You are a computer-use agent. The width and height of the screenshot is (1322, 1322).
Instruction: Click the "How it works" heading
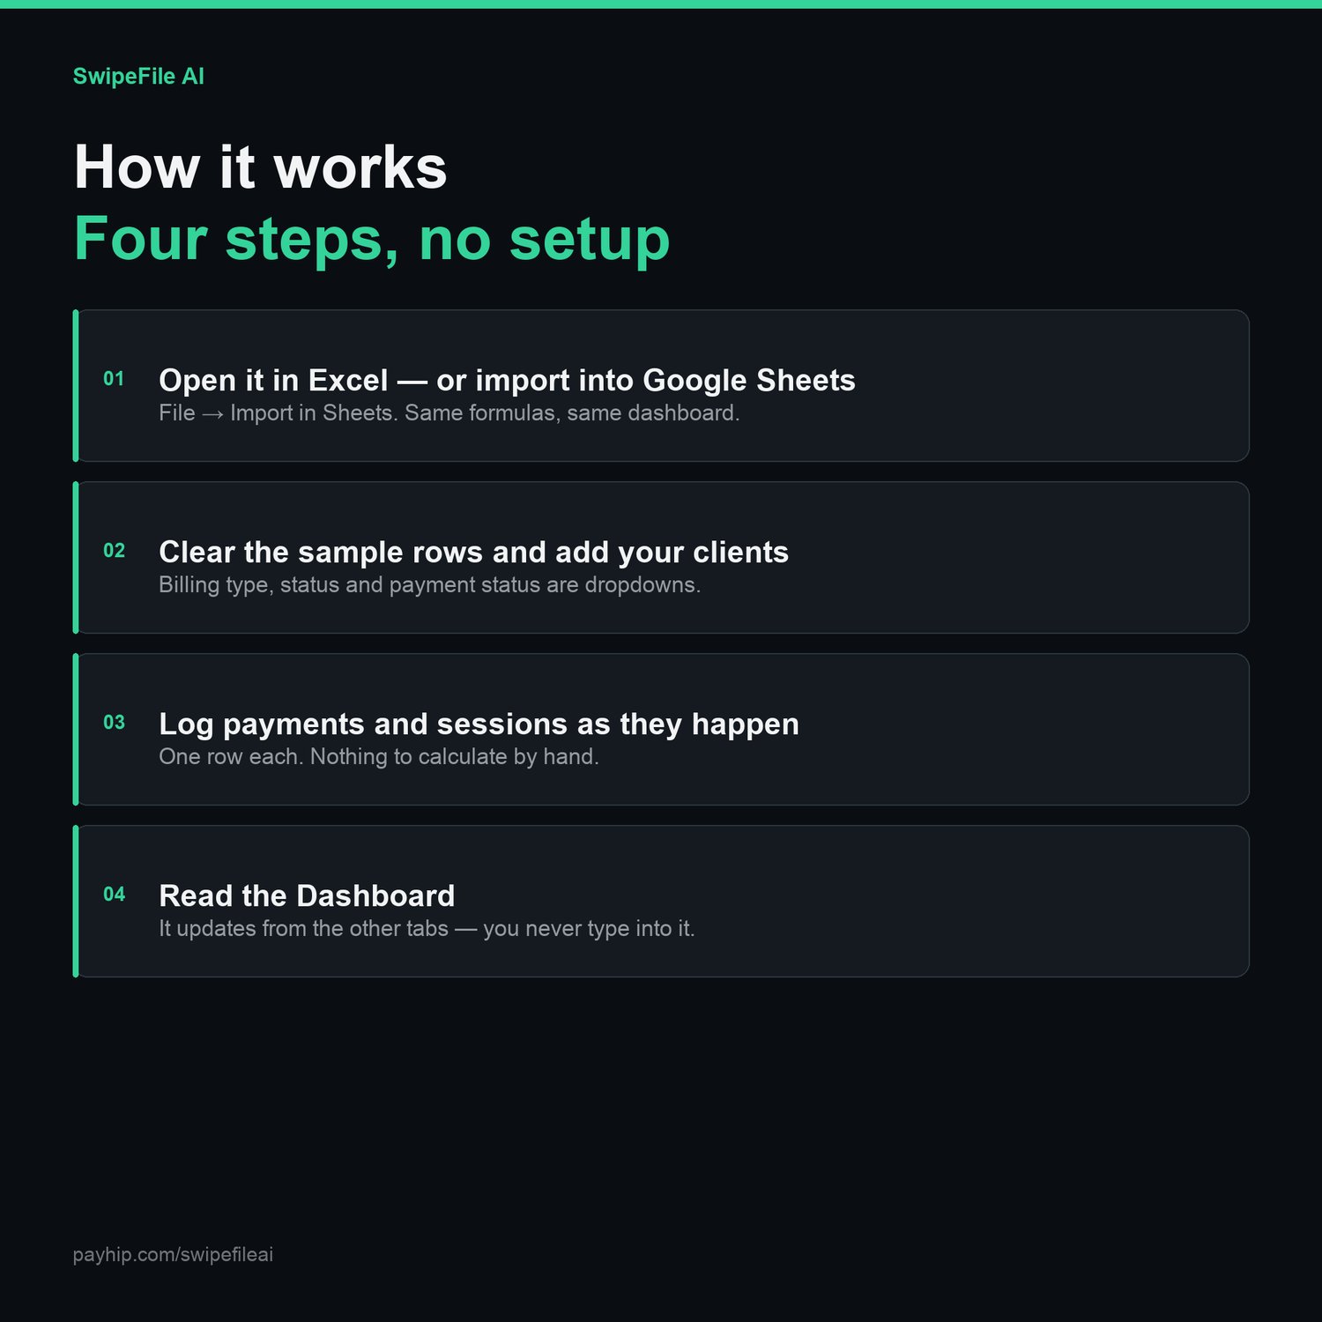(261, 167)
